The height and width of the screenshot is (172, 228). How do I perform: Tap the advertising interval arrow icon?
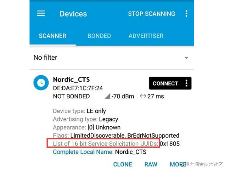[x=143, y=96]
